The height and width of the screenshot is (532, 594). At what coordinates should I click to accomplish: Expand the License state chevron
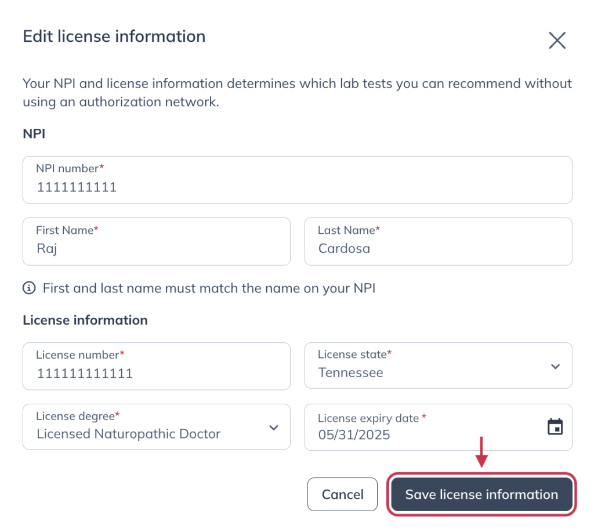pyautogui.click(x=555, y=367)
